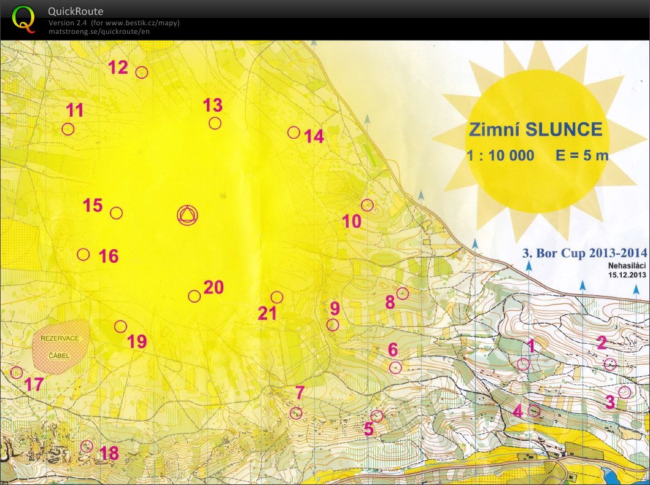Click the date "15.12.2013"

(628, 274)
